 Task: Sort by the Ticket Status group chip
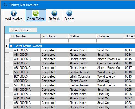[x=23, y=30]
